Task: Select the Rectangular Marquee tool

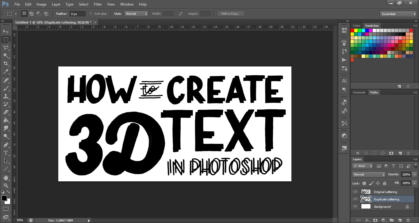Action: (x=6, y=39)
